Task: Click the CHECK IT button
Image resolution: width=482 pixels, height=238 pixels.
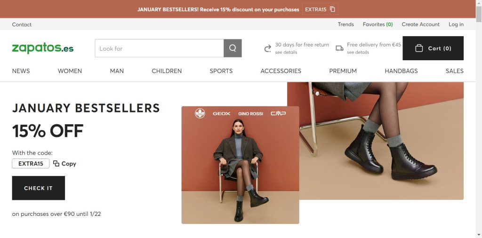Action: 39,188
